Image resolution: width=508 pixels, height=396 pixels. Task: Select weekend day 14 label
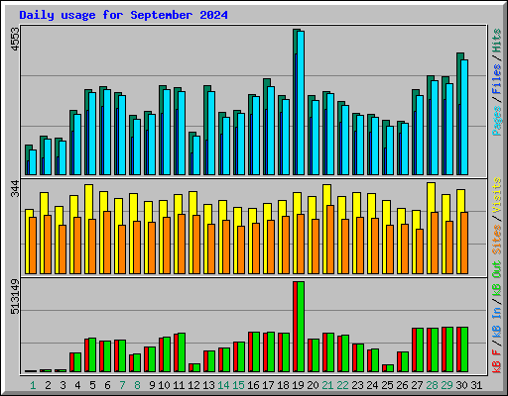(223, 385)
